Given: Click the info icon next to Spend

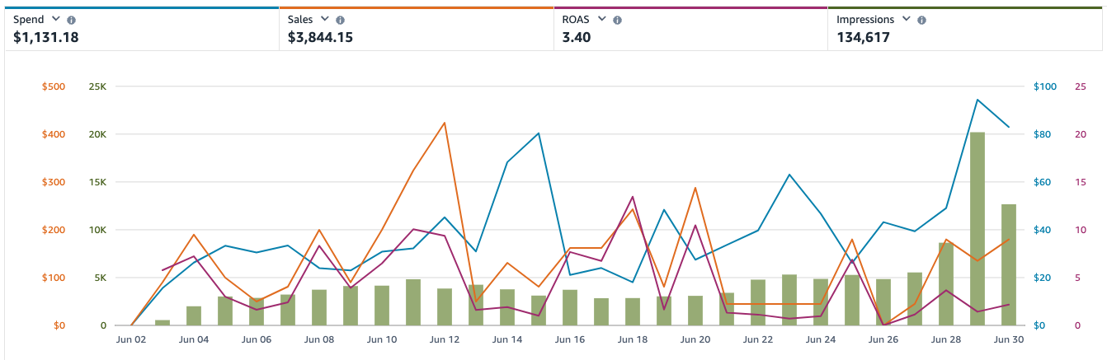Looking at the screenshot, I should [71, 20].
